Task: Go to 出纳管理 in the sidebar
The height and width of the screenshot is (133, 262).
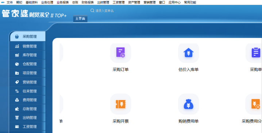Action: coord(28,118)
